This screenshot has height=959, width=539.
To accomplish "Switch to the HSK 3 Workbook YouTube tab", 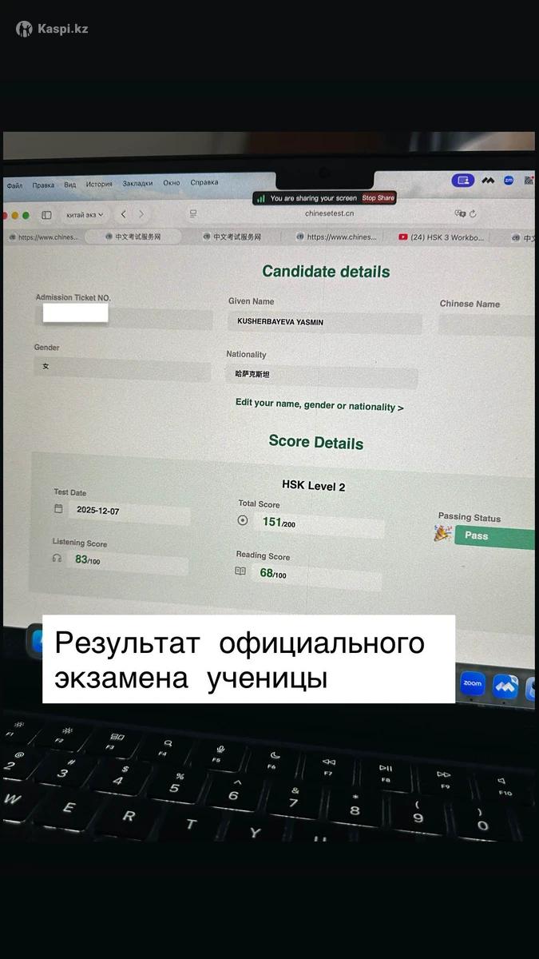I will click(x=442, y=237).
